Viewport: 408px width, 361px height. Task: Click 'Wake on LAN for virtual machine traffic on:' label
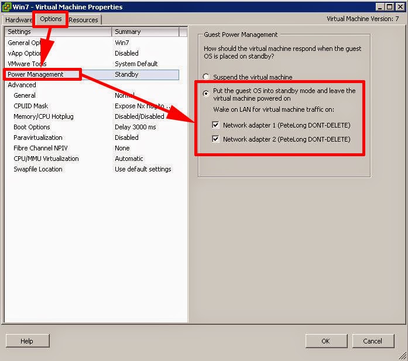274,109
